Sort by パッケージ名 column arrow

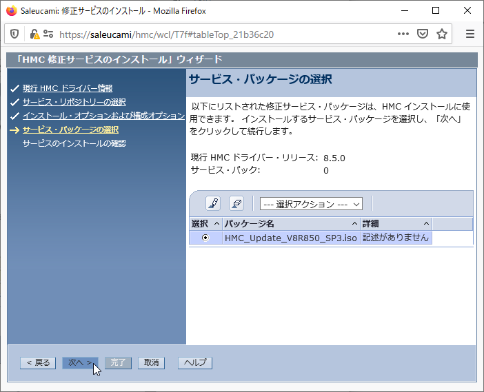pos(354,224)
